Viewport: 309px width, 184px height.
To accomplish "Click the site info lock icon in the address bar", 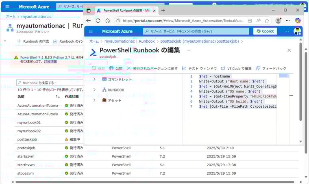I will click(x=118, y=20).
